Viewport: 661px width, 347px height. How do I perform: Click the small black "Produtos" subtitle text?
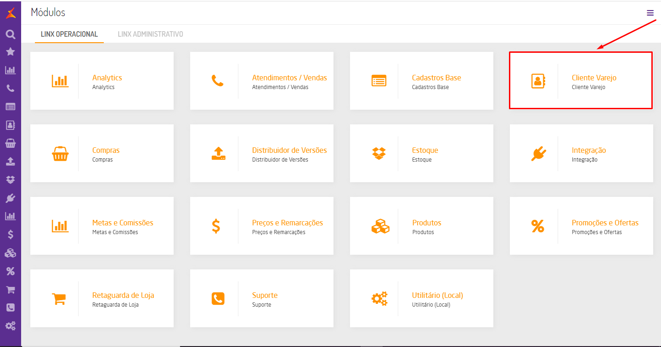(x=423, y=232)
